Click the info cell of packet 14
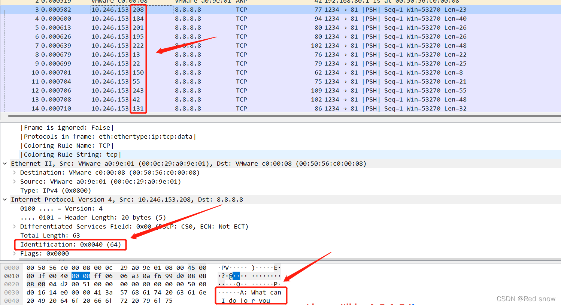561x305 pixels. [x=395, y=109]
